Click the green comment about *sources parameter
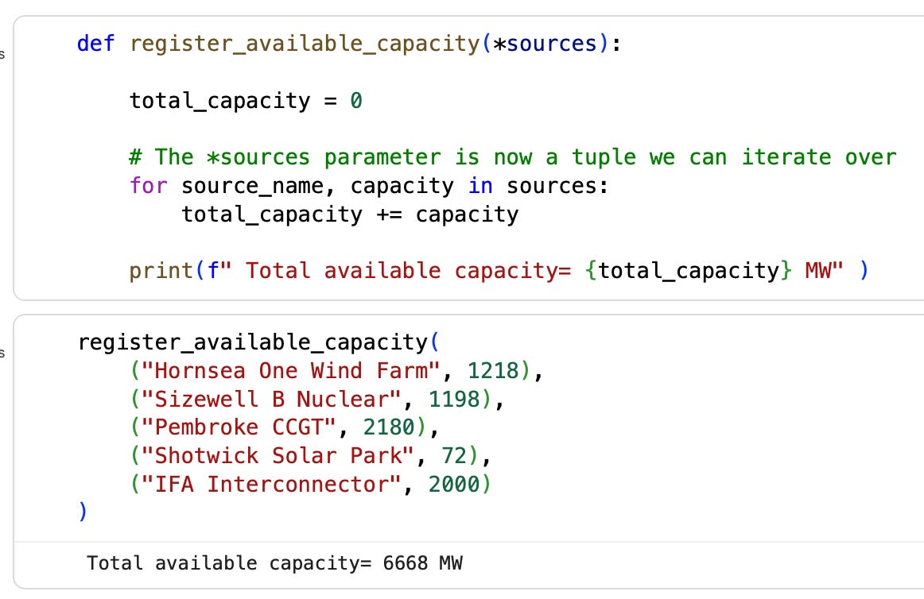Viewport: 924px width, 599px height. (x=513, y=157)
